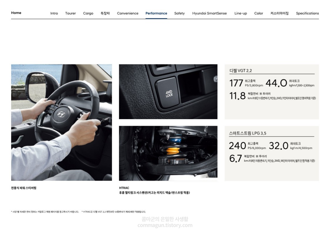
Task: Click the 177 horsepower value
Action: coord(236,83)
